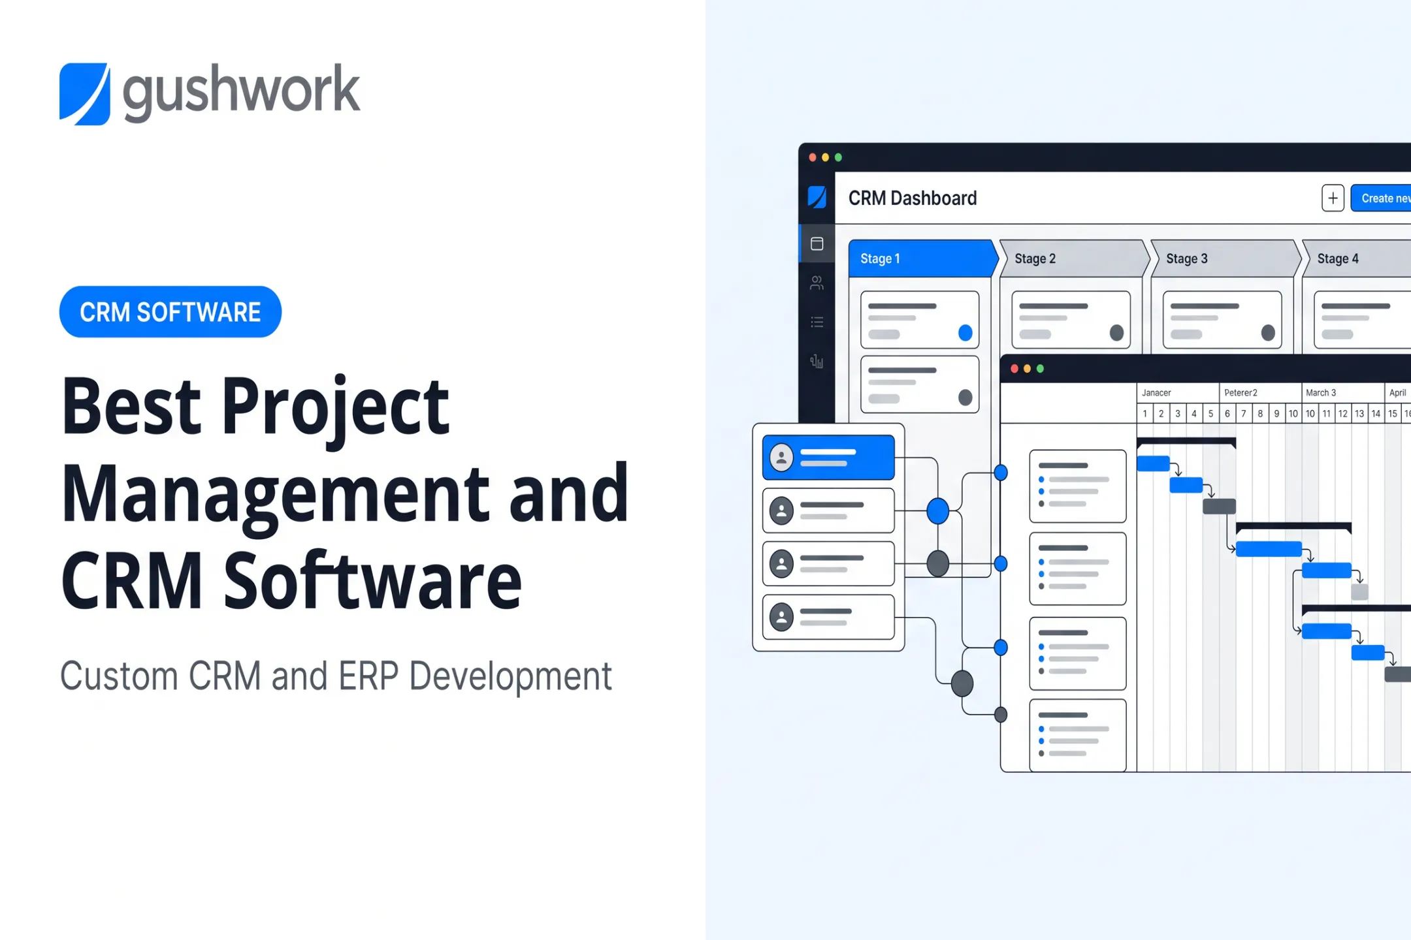Screen dimensions: 1411x940
Task: Click the large blue connector node
Action: [937, 510]
